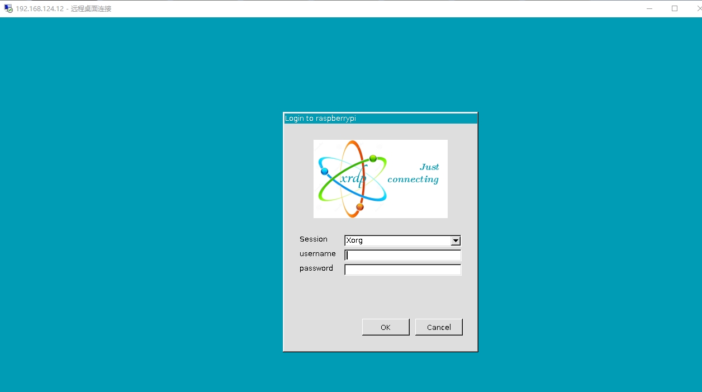
Task: Click the 192.168.124.12 window title text
Action: coord(64,9)
